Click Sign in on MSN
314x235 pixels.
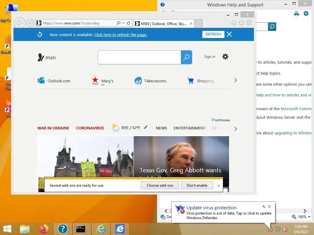click(210, 57)
